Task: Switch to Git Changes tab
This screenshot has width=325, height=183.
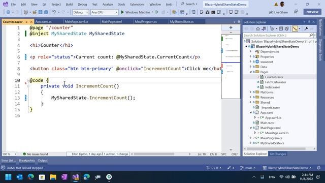Action: (278, 154)
